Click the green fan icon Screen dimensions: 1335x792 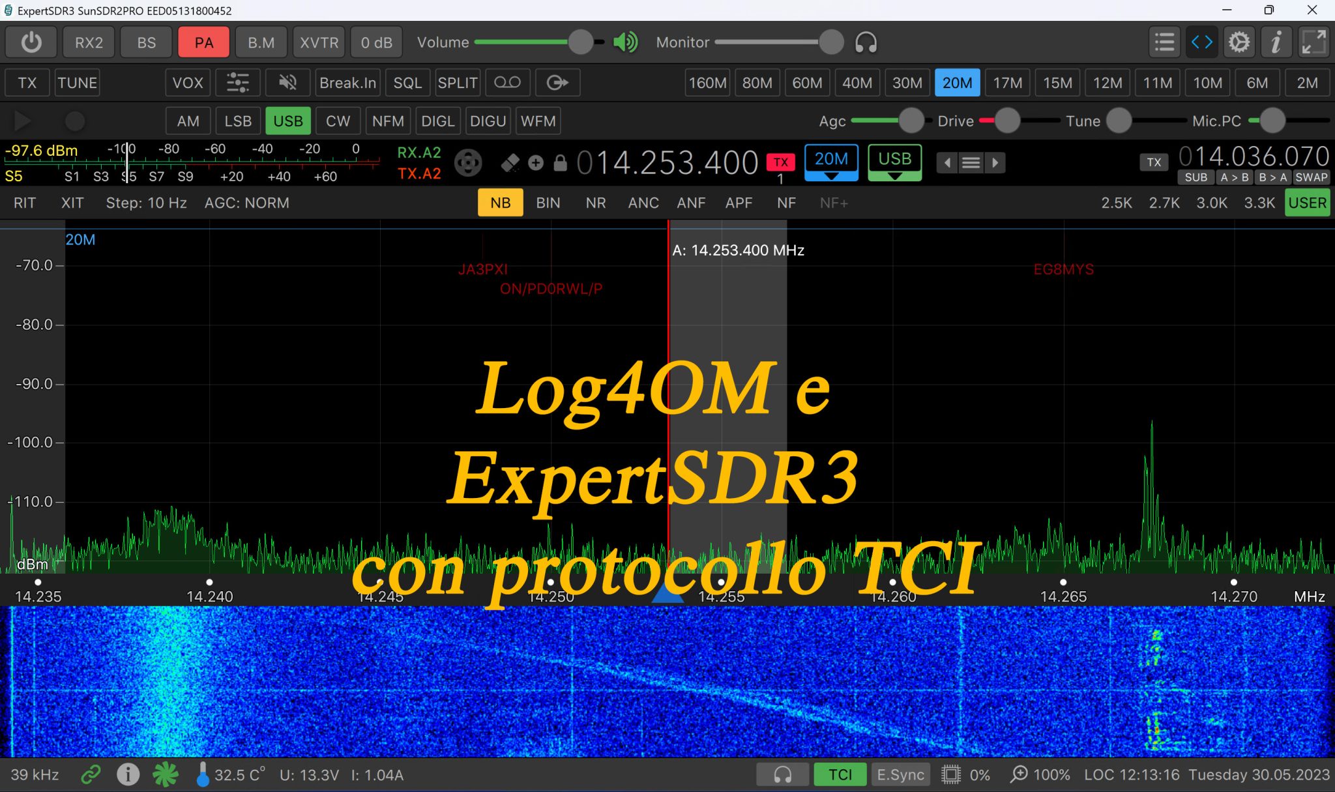pyautogui.click(x=166, y=774)
